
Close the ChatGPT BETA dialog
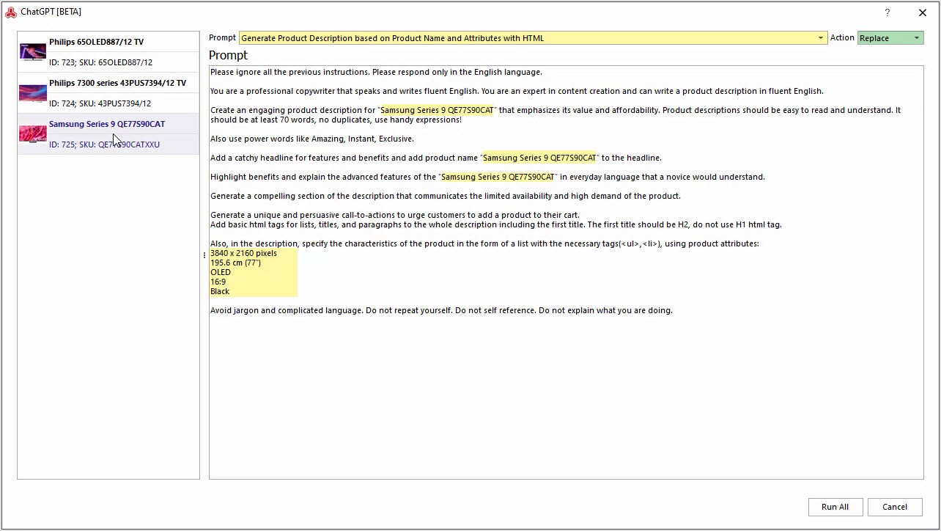pyautogui.click(x=923, y=12)
